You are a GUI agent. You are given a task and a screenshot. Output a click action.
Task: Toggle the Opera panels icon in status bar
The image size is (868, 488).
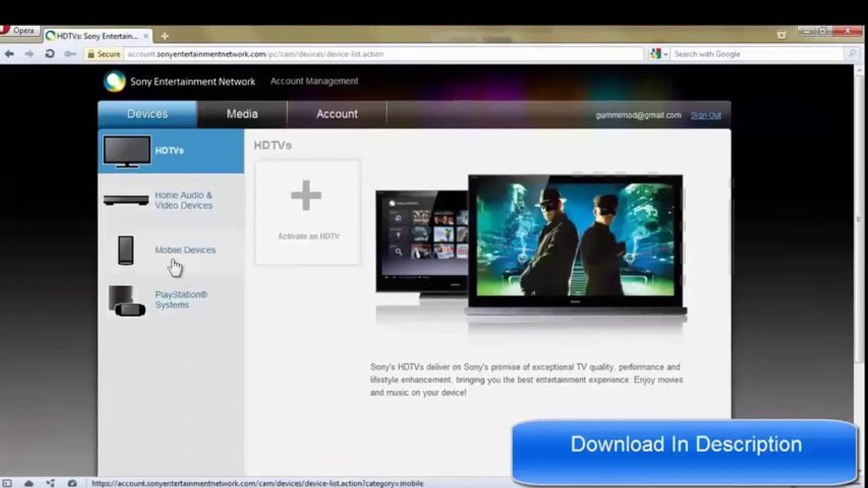pyautogui.click(x=7, y=483)
